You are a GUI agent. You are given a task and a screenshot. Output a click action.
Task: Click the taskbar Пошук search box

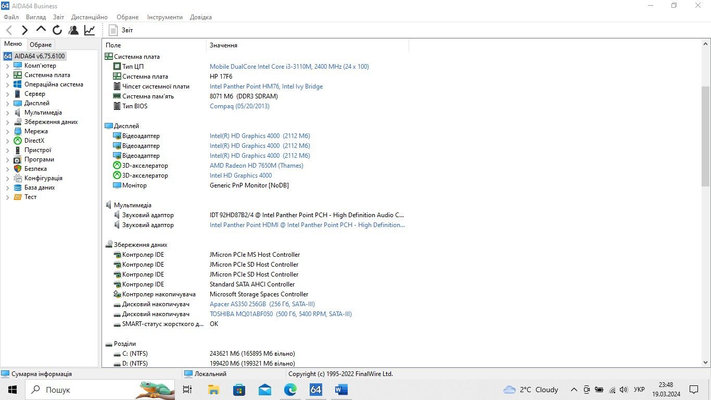click(99, 390)
